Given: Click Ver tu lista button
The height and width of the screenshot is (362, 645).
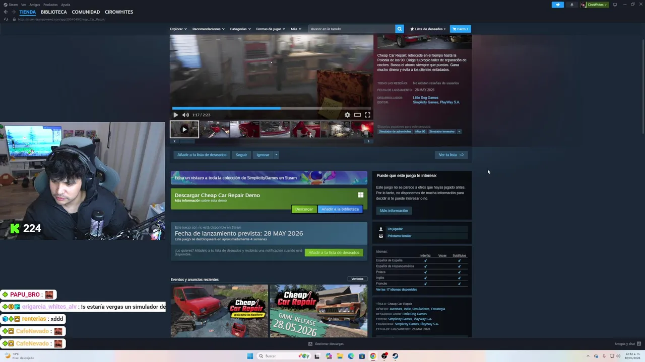Looking at the screenshot, I should (x=451, y=155).
